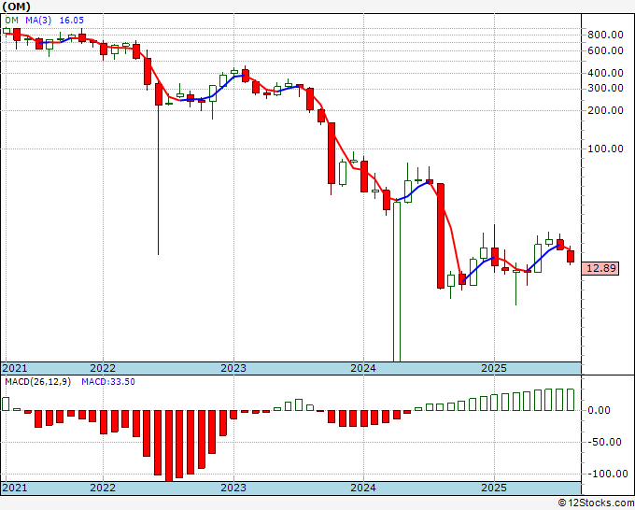The width and height of the screenshot is (635, 510).
Task: Click 2022 on the MACD timeline
Action: coord(103,488)
